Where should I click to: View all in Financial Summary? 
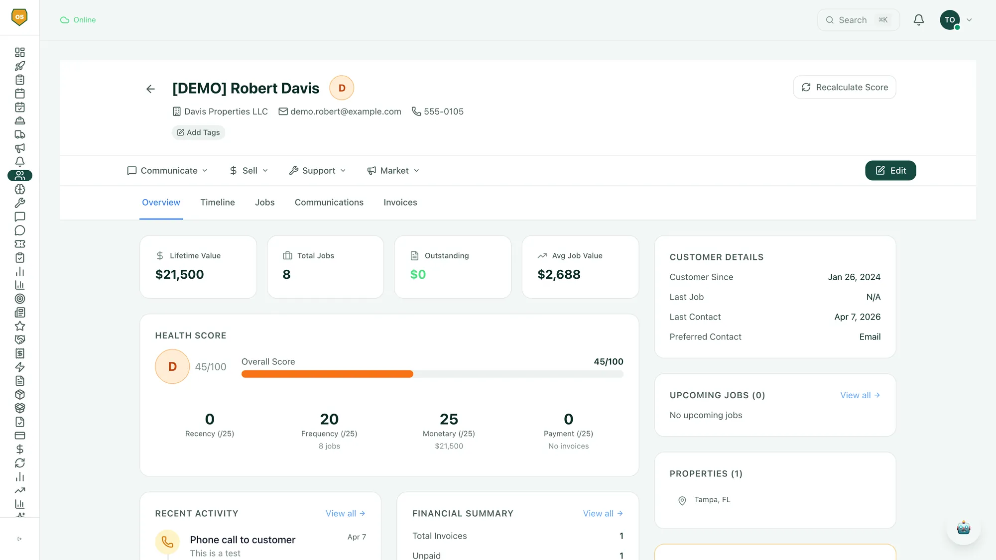point(603,513)
